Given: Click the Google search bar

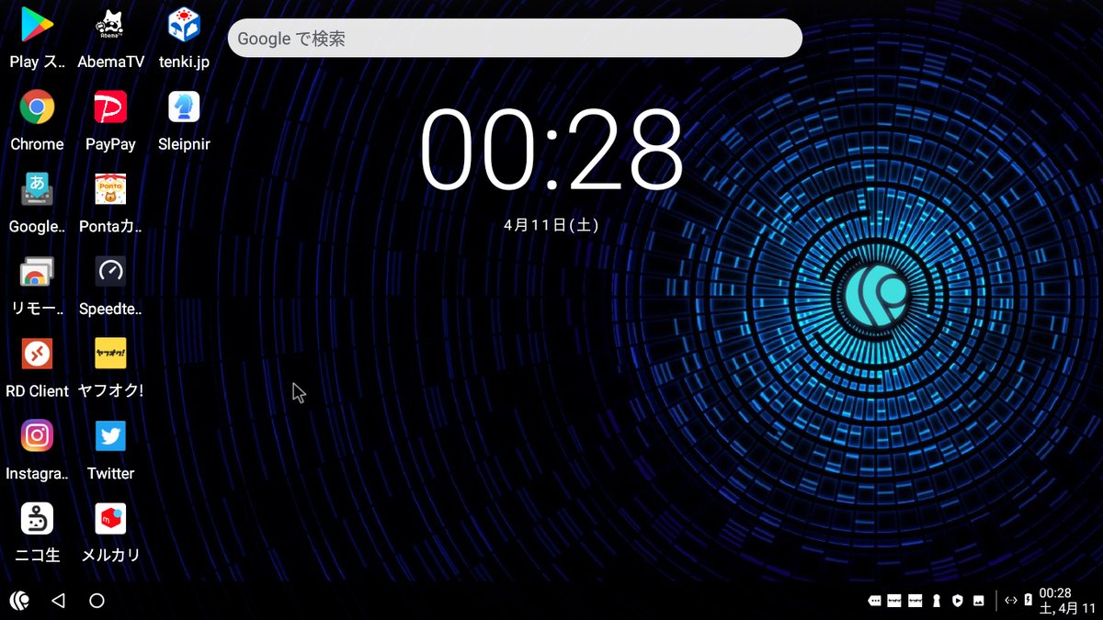Looking at the screenshot, I should [x=515, y=39].
